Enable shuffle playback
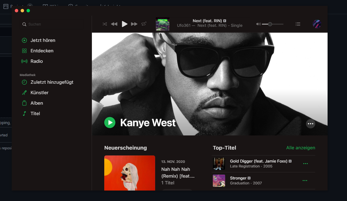The height and width of the screenshot is (201, 347). coord(105,24)
